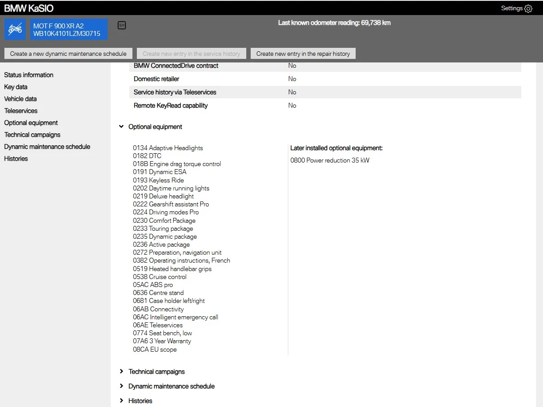Create new entry in the repair history
543x407 pixels.
click(x=303, y=54)
